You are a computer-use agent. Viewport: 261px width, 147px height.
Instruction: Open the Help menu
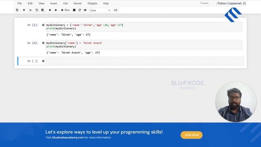106,3
